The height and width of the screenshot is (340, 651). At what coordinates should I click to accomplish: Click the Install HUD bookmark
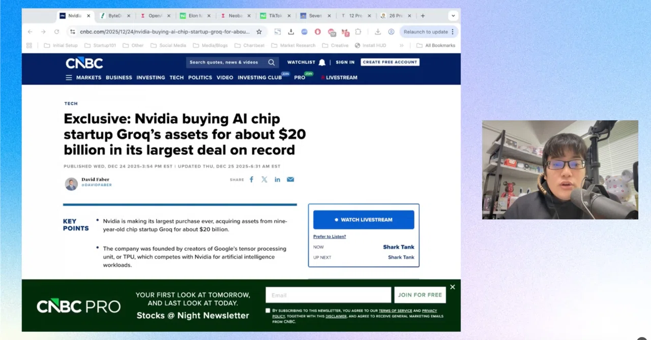pos(370,45)
